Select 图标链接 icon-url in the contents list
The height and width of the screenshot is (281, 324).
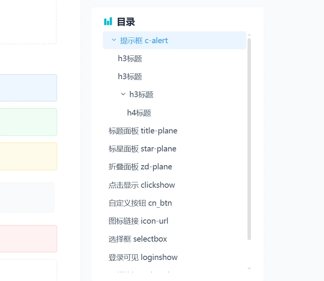point(138,221)
